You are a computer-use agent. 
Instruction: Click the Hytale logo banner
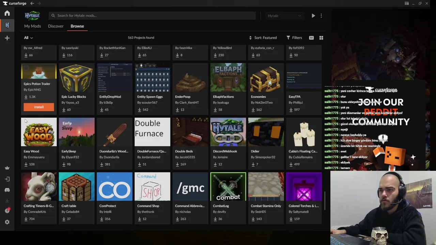click(32, 16)
